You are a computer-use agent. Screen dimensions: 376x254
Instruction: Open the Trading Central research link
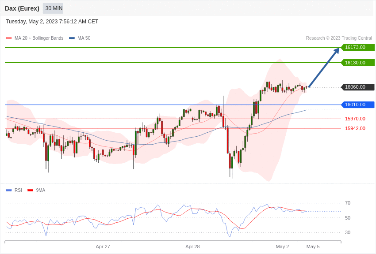point(338,38)
